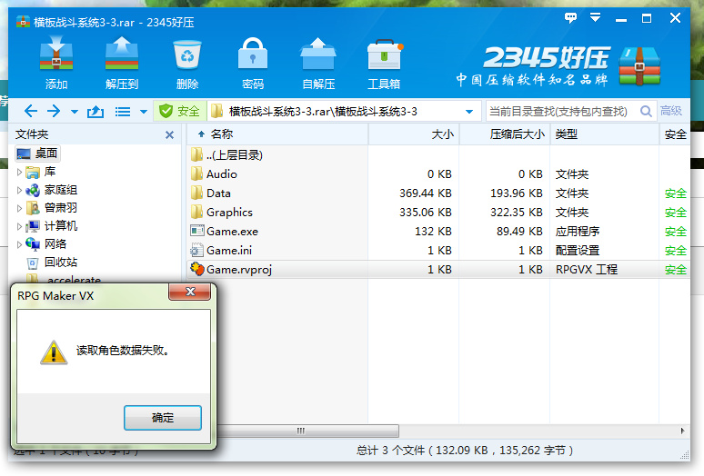Open the 工具箱 (Toolbox) icon
Image resolution: width=704 pixels, height=476 pixels.
384,63
